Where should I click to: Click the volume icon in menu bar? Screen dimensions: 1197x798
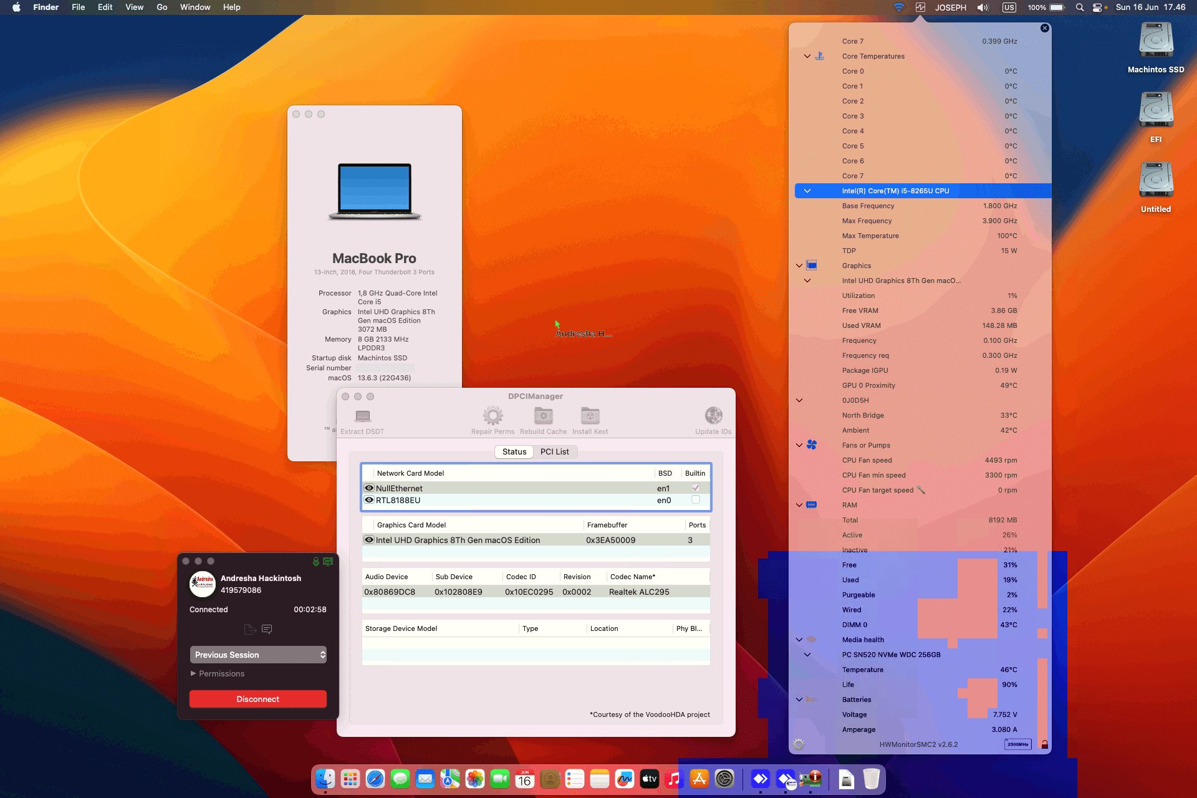(x=983, y=7)
